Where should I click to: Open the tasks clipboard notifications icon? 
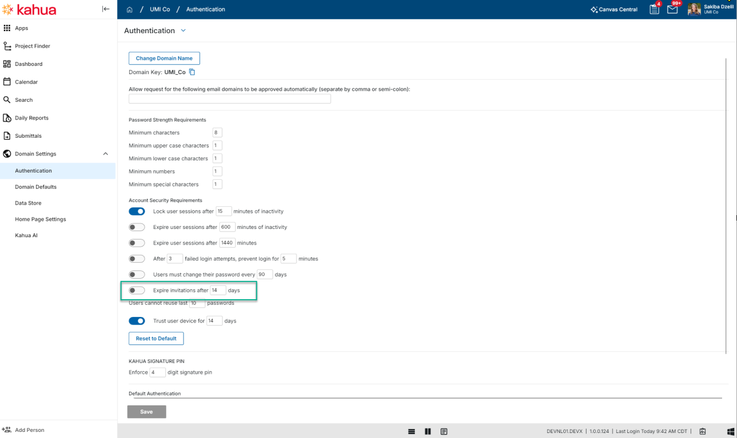point(655,9)
